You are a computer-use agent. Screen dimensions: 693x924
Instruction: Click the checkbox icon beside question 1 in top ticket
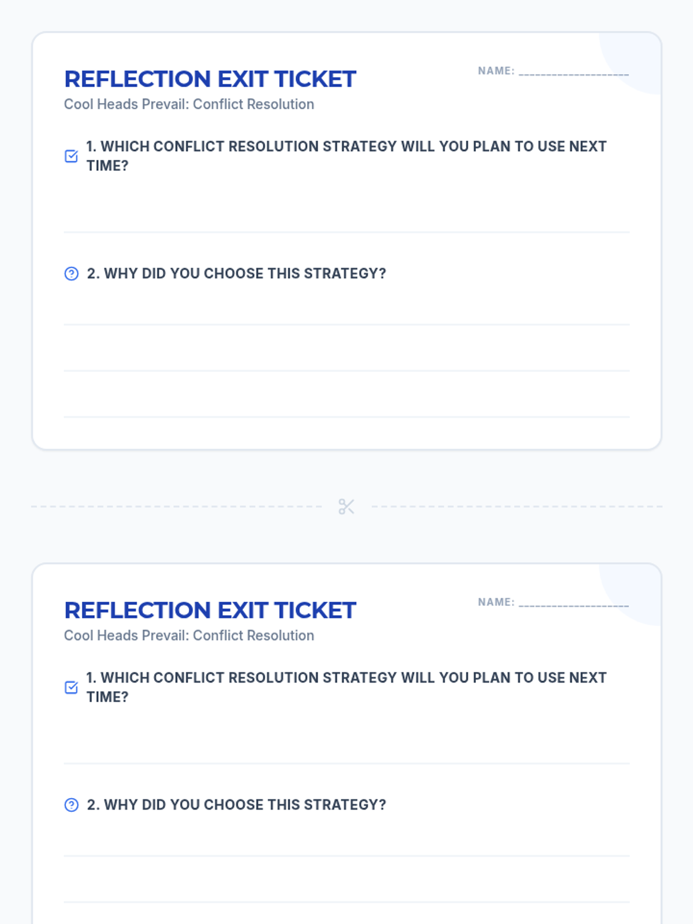click(71, 157)
